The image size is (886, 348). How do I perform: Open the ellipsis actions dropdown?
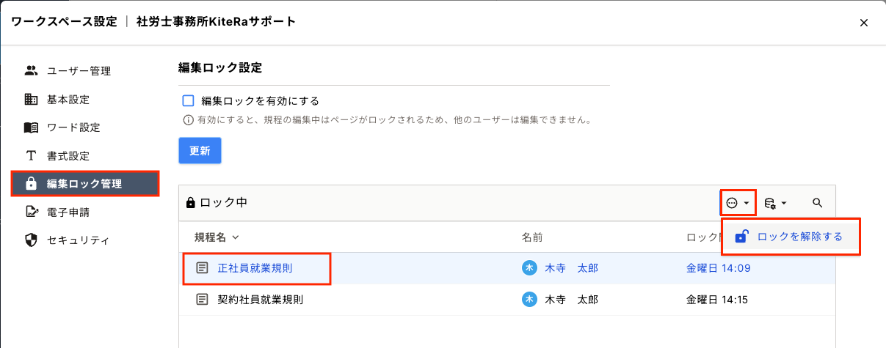[x=737, y=203]
